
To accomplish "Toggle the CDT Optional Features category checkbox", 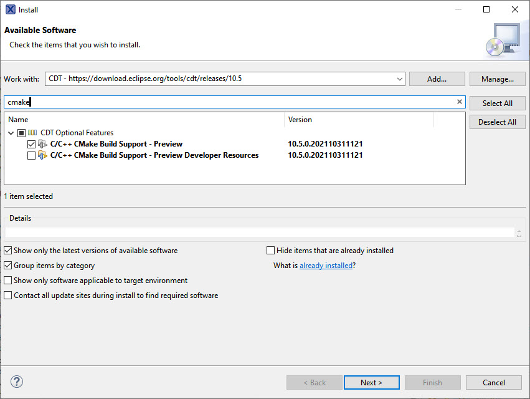I will click(21, 133).
